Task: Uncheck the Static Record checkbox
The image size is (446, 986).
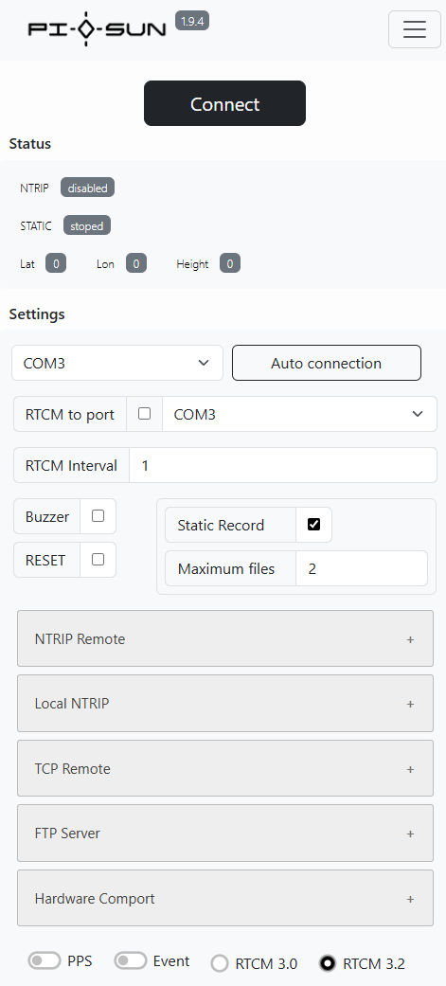Action: coord(313,524)
